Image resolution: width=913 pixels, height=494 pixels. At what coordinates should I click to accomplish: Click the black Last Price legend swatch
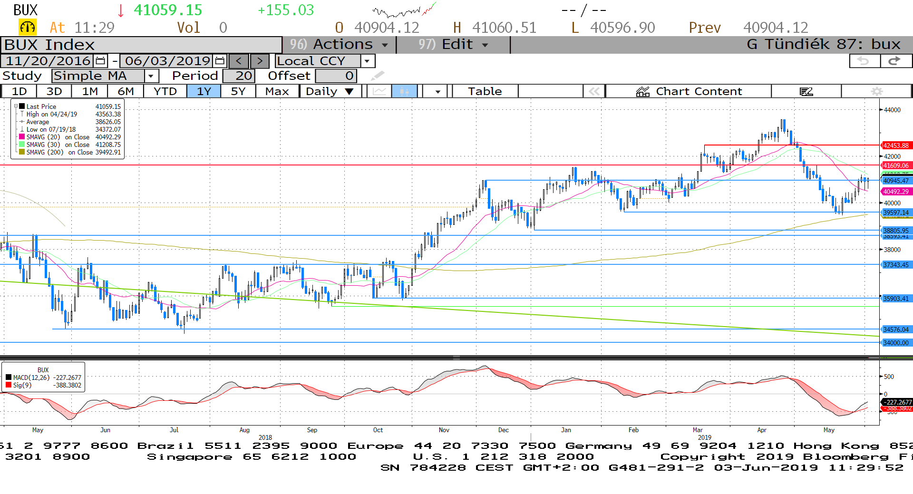point(22,107)
